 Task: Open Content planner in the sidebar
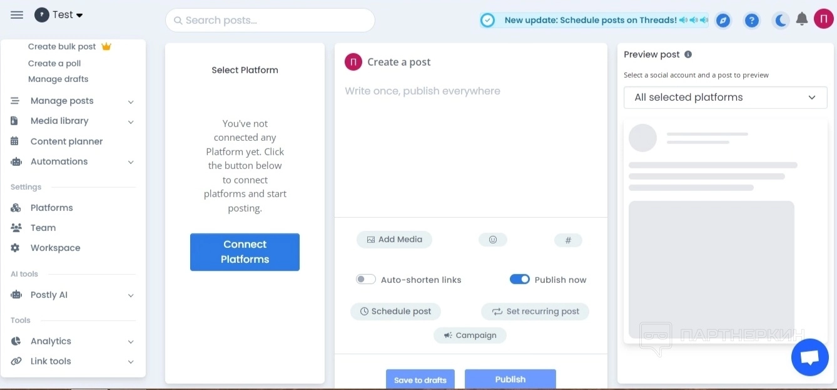(66, 141)
